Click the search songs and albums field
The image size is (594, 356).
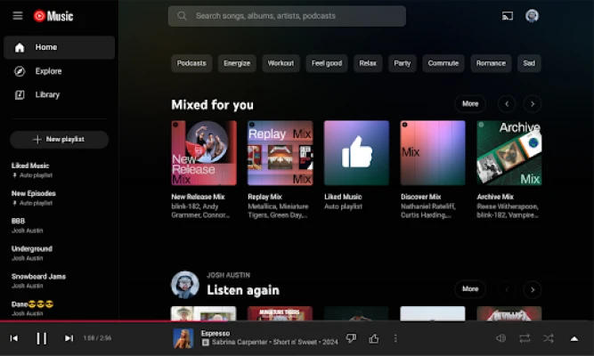[x=287, y=16]
